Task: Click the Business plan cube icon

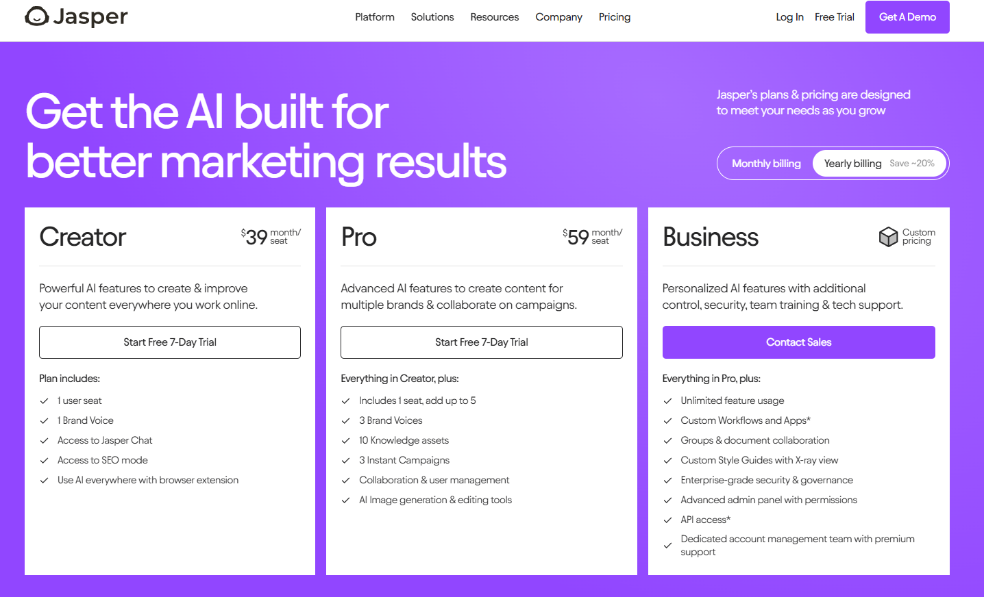Action: click(888, 237)
